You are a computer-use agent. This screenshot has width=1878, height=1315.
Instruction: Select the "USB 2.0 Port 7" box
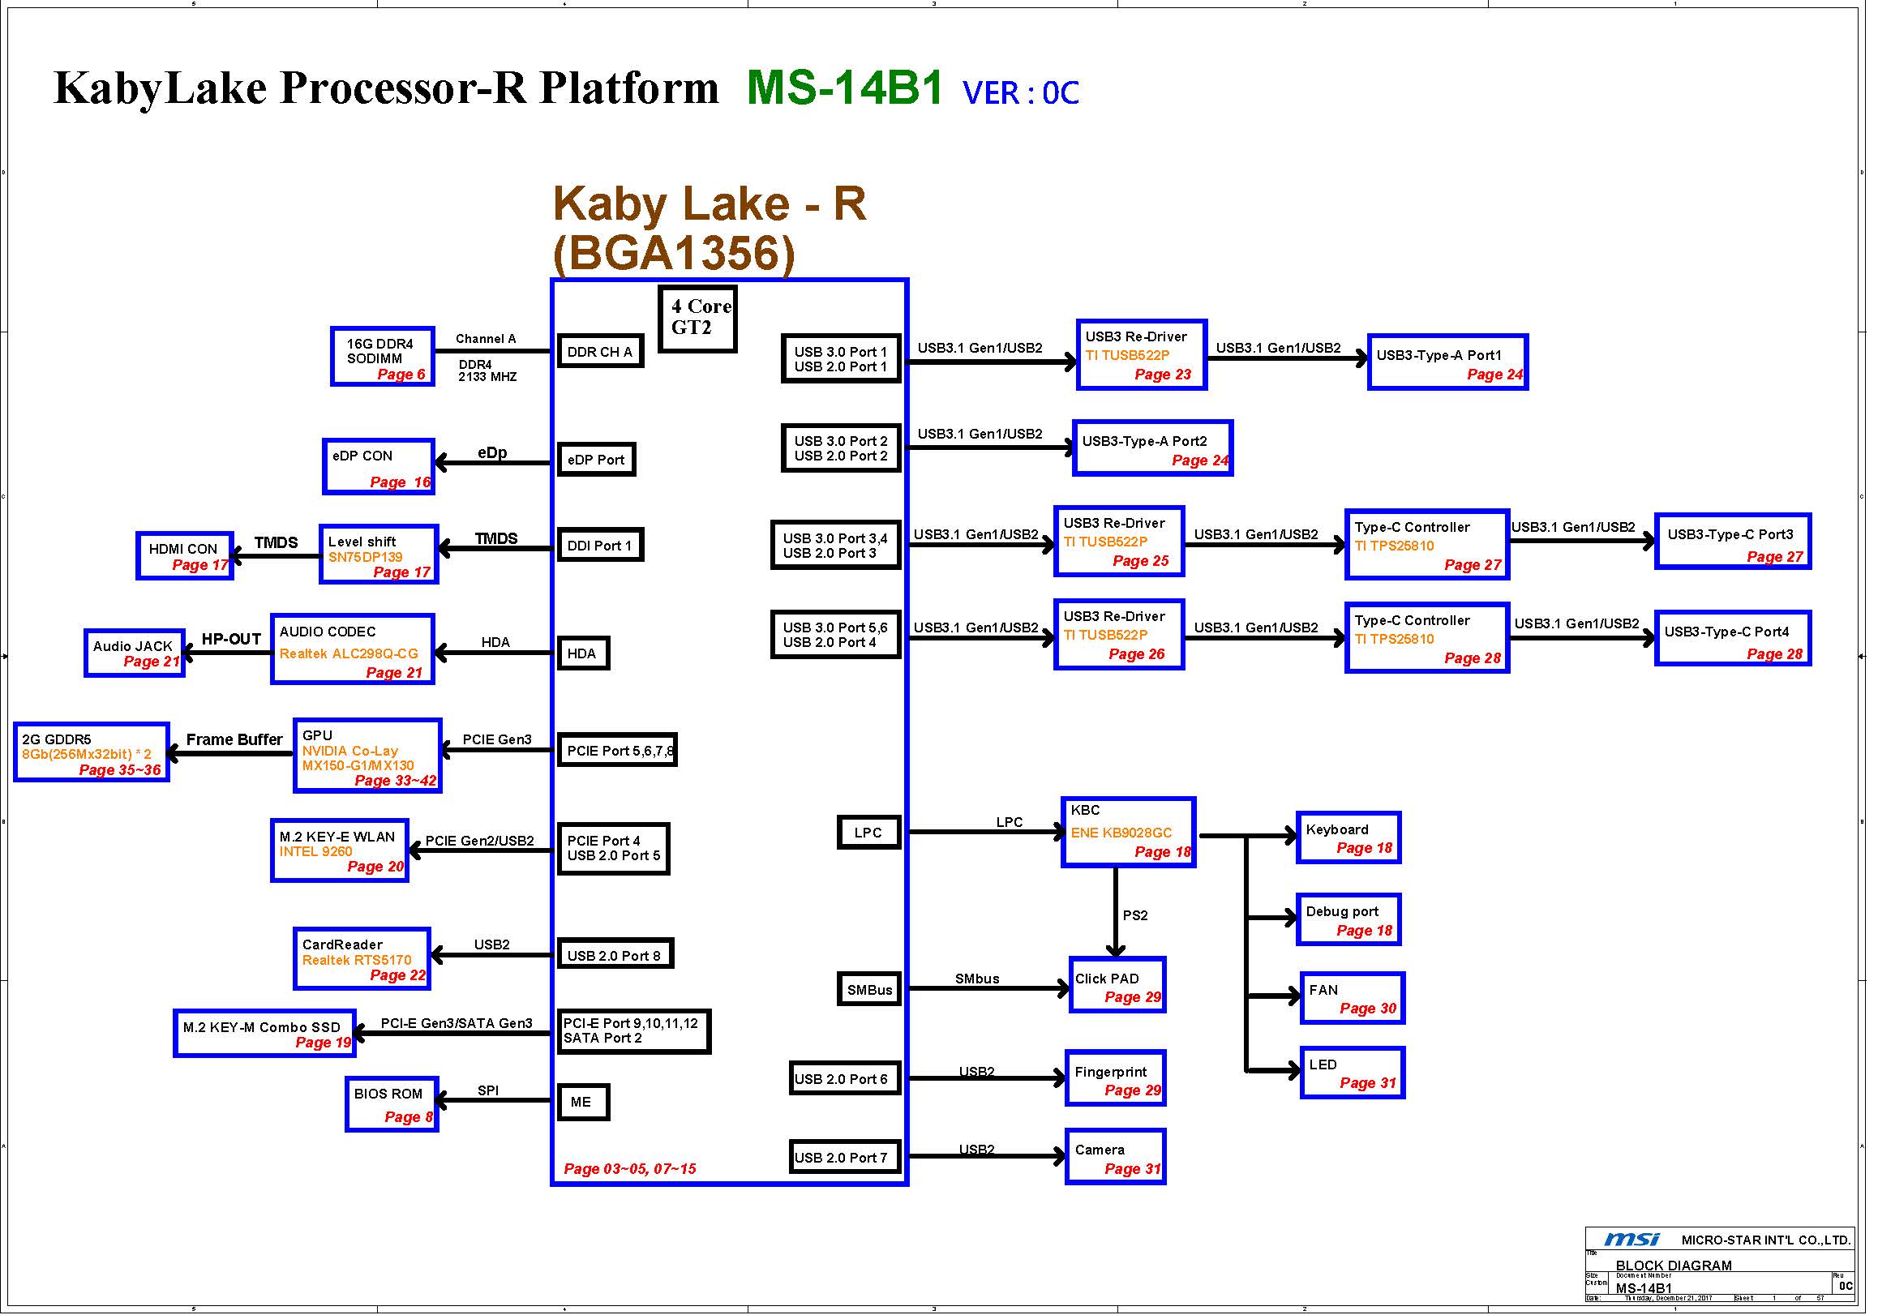coord(845,1157)
